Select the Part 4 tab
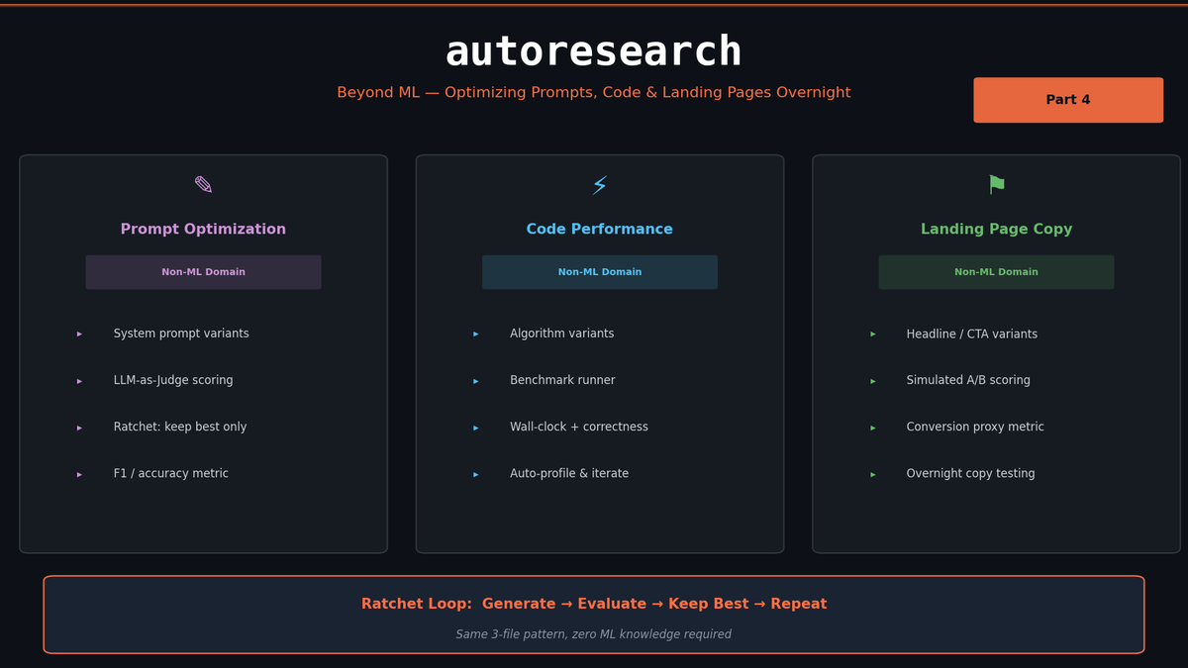 1068,99
